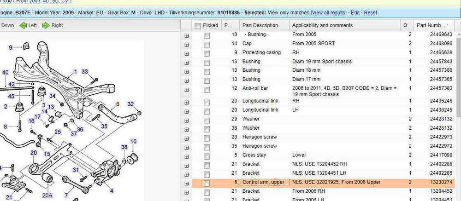Click callout 20A in the diagram
The height and width of the screenshot is (201, 461).
(47, 195)
